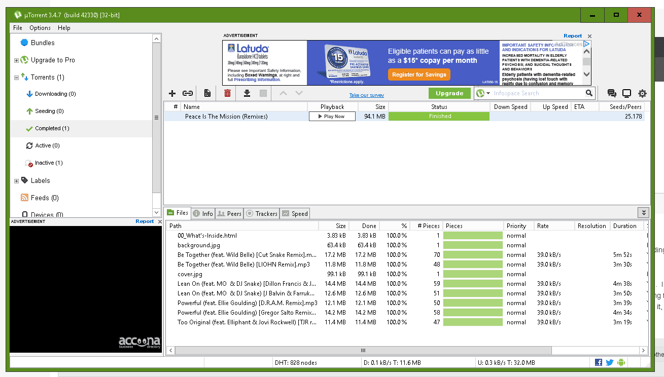Screen dimensions: 664x377
Task: Open Feeds (0) in sidebar
Action: coord(45,198)
